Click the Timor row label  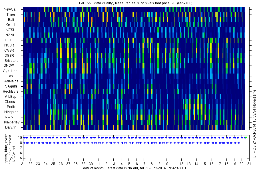point(11,15)
